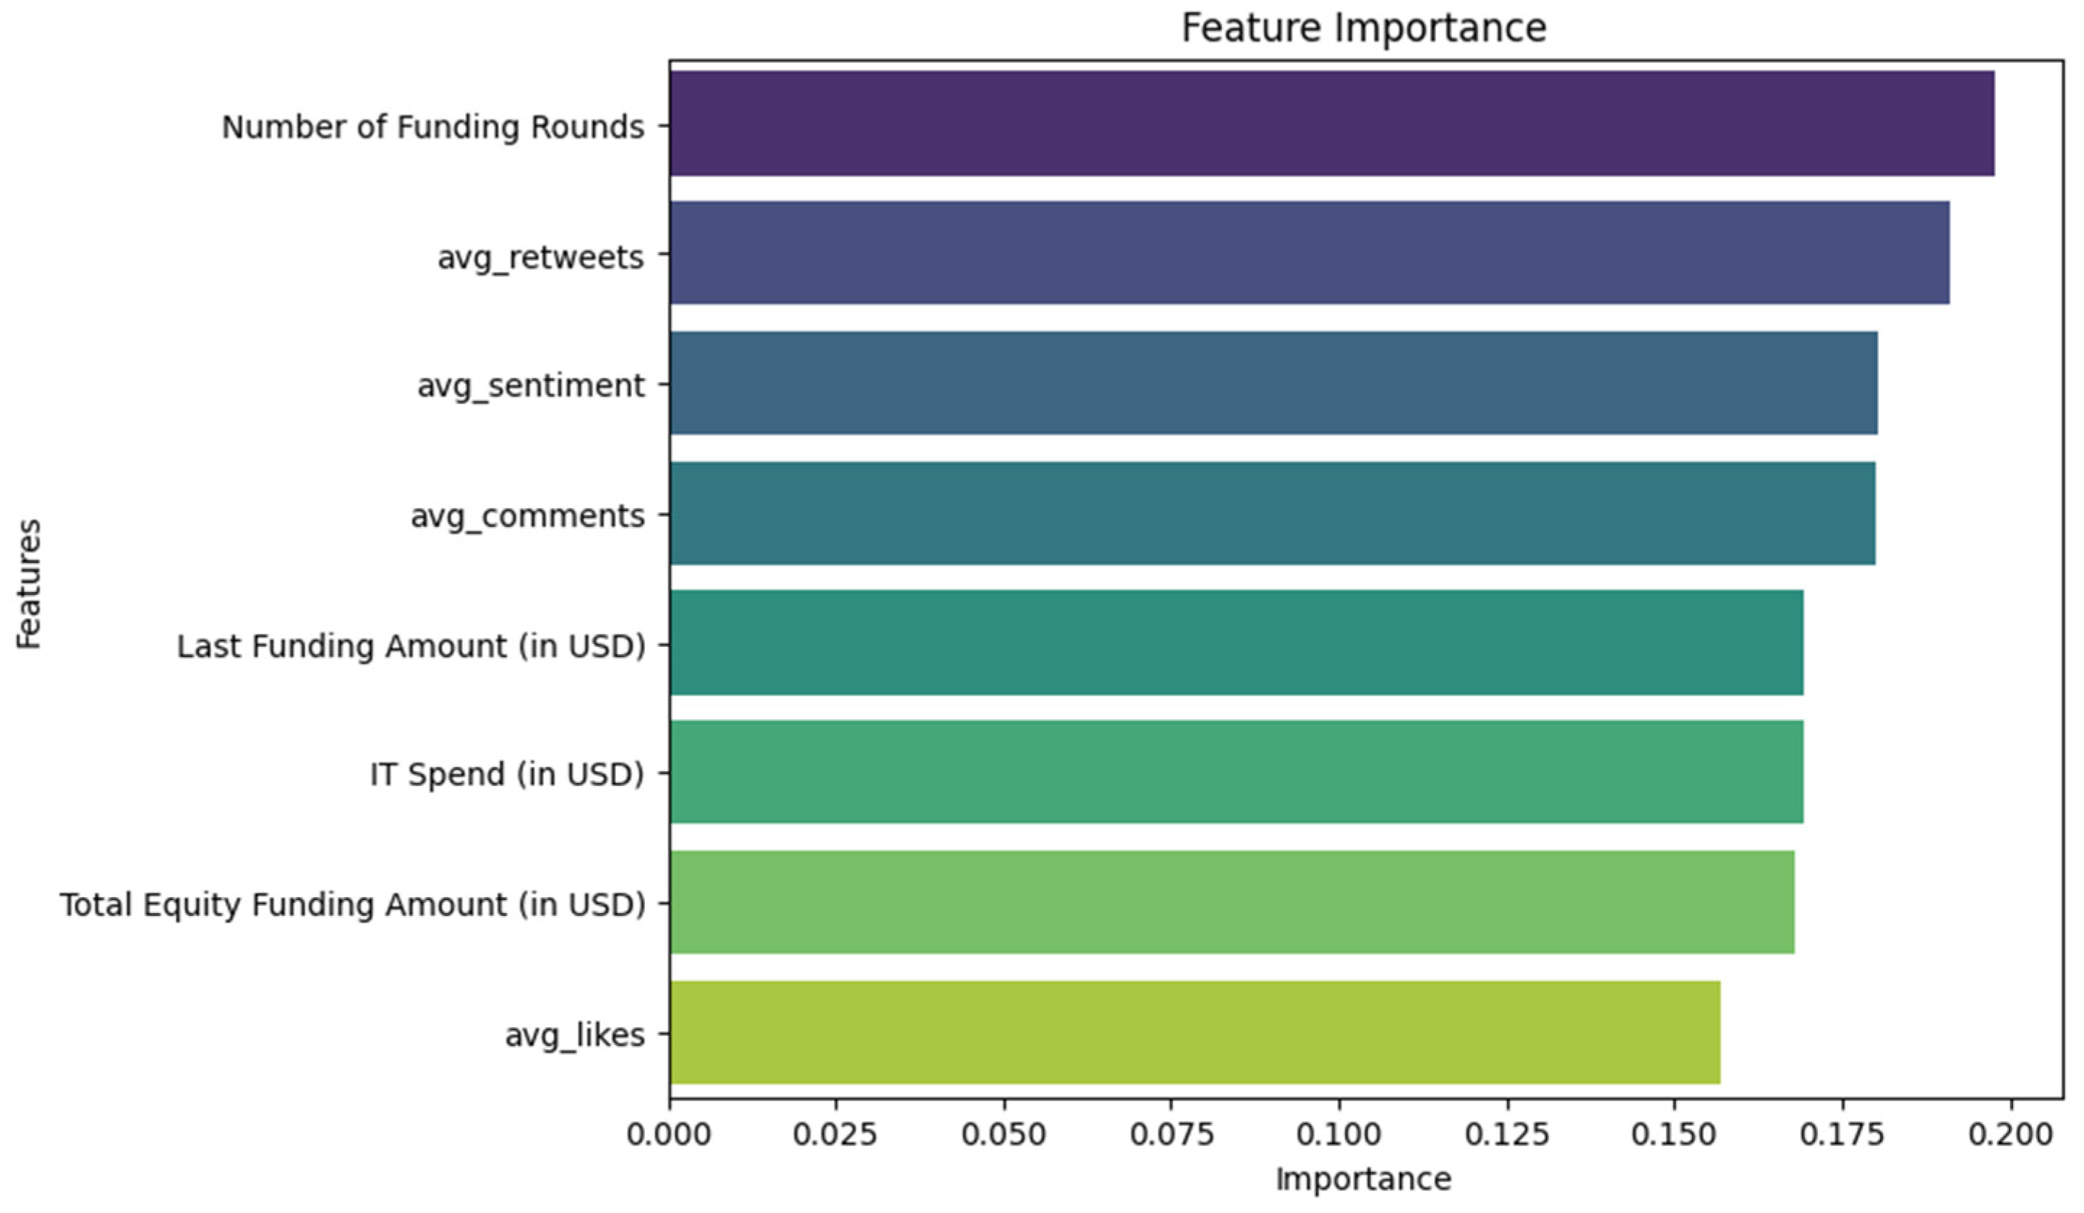Image resolution: width=2084 pixels, height=1213 pixels.
Task: Select the "avg_retweets" axis label text
Action: 540,258
